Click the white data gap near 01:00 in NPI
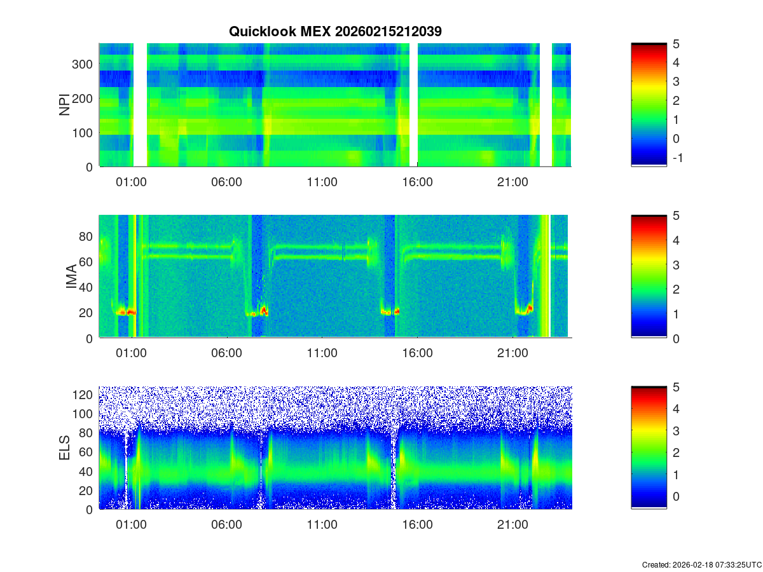This screenshot has height=572, width=763. click(140, 105)
